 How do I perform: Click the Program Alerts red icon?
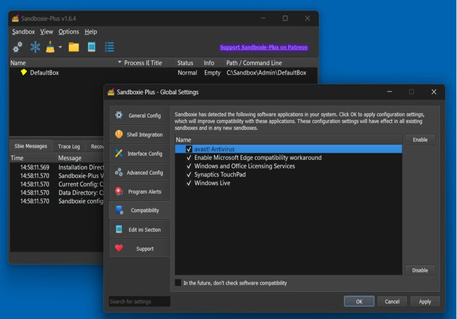[x=119, y=191]
